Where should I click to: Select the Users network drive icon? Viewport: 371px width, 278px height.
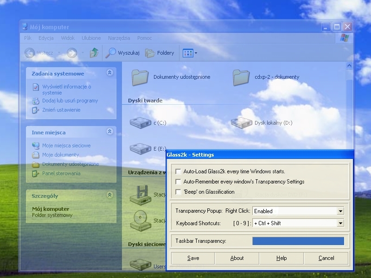tap(141, 264)
